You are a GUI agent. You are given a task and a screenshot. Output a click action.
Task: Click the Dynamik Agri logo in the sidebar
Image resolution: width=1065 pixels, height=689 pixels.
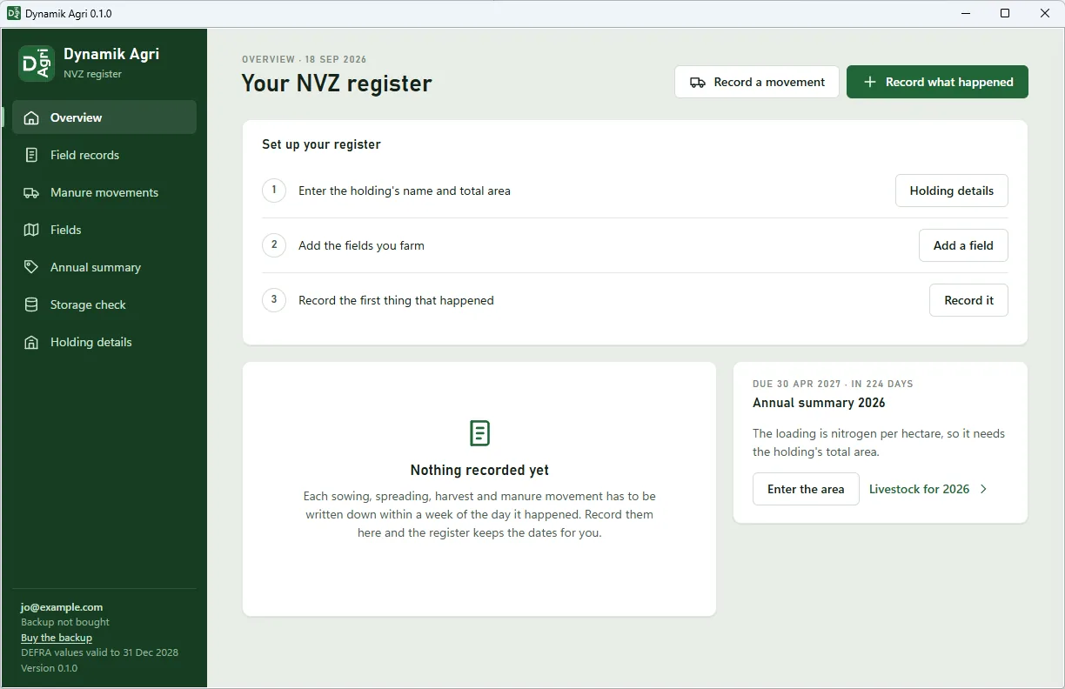pos(37,64)
